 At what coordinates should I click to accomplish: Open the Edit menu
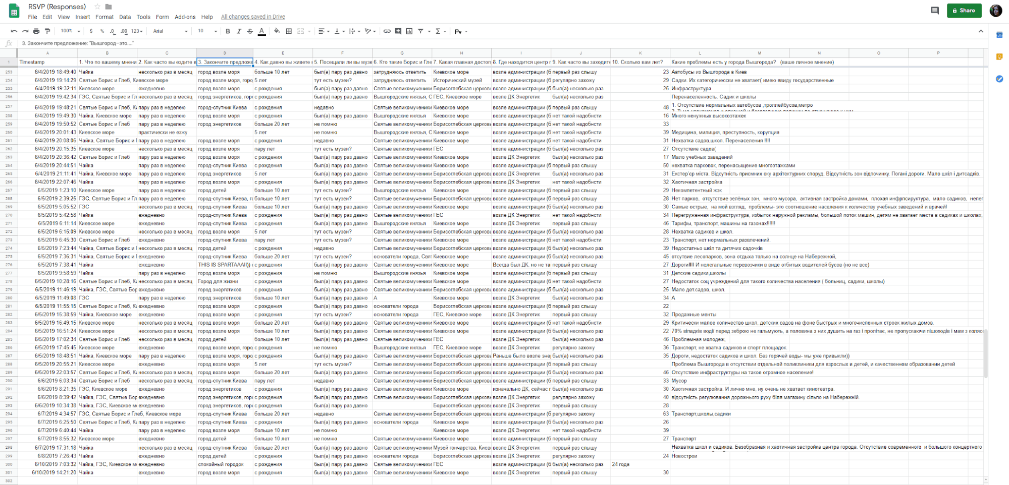tap(47, 17)
